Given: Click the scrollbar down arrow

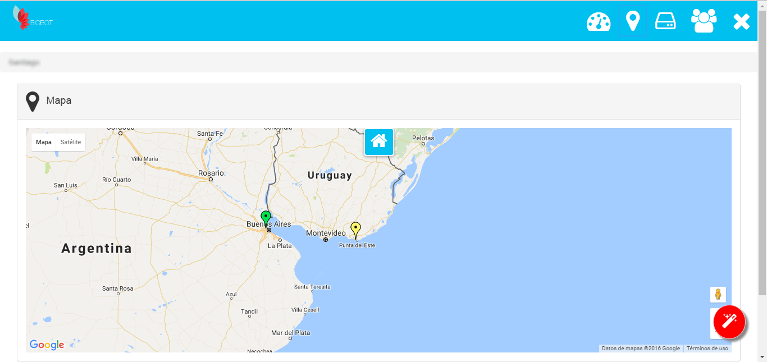Looking at the screenshot, I should [762, 357].
